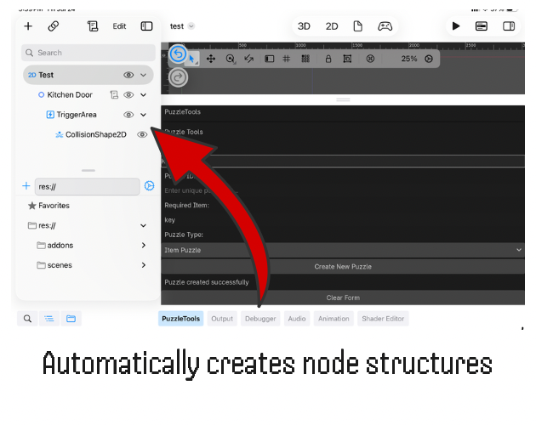This screenshot has height=425, width=536.
Task: Click the scene tree Search field
Action: (x=88, y=53)
